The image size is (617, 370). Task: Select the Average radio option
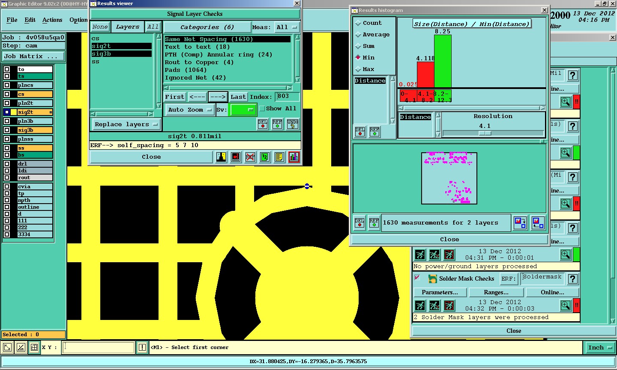point(358,35)
